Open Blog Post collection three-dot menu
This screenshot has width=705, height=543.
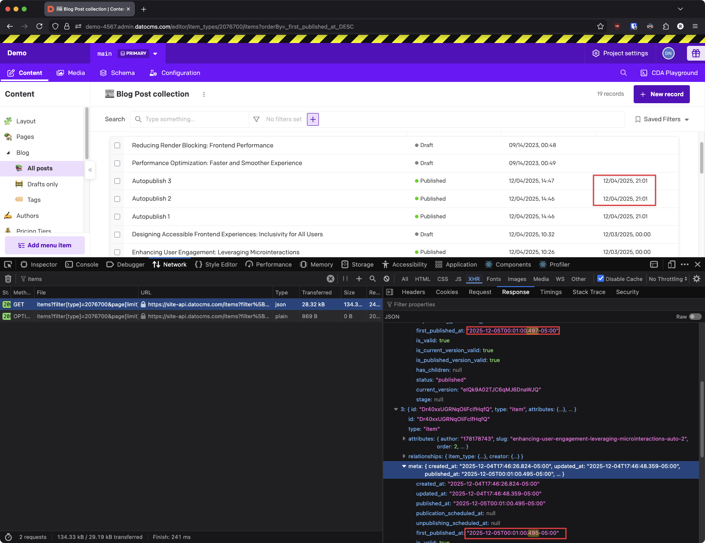[x=204, y=94]
